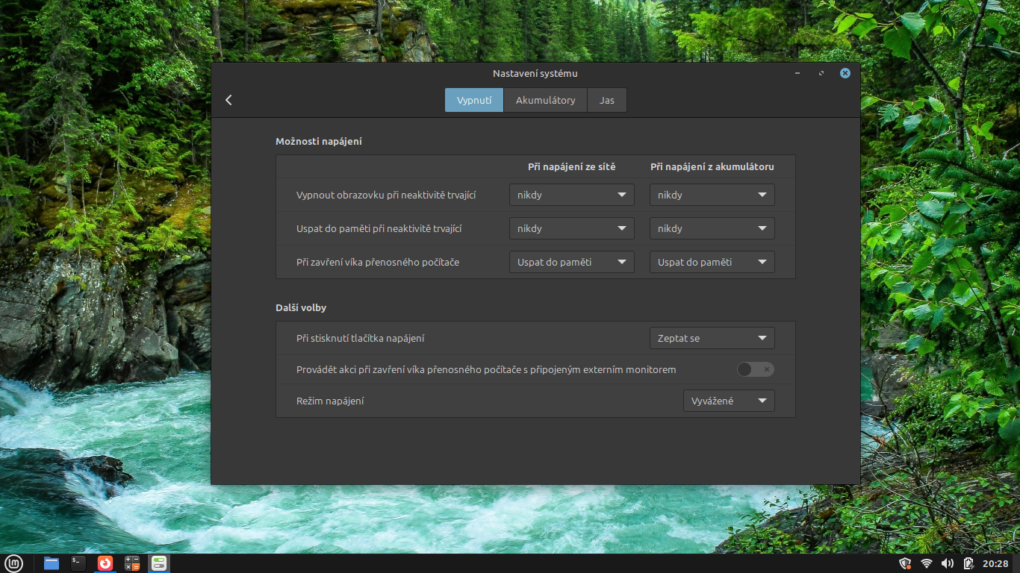Open the update manager shield icon
1020x573 pixels.
point(905,563)
